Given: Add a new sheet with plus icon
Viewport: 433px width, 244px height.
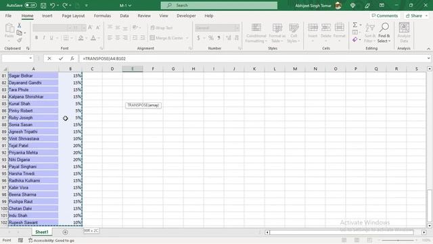Looking at the screenshot, I should (65, 232).
